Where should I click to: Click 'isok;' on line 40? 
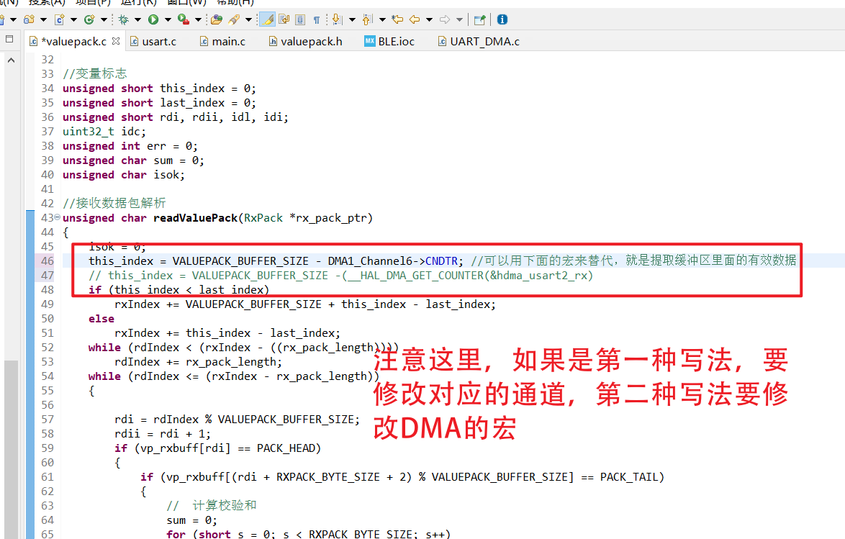tap(169, 175)
